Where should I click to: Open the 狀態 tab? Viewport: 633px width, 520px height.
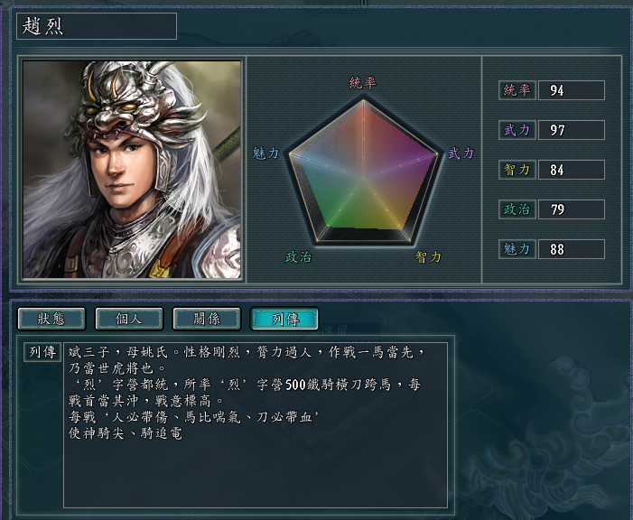(x=51, y=319)
